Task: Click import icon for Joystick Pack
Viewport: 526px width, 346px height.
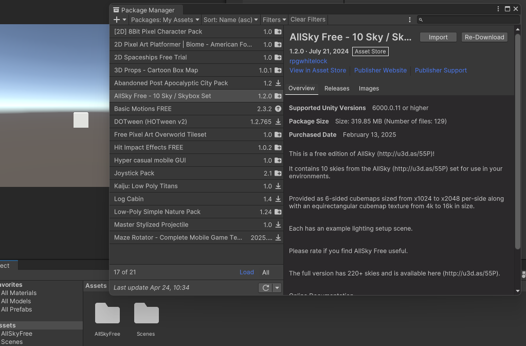Action: (x=278, y=174)
